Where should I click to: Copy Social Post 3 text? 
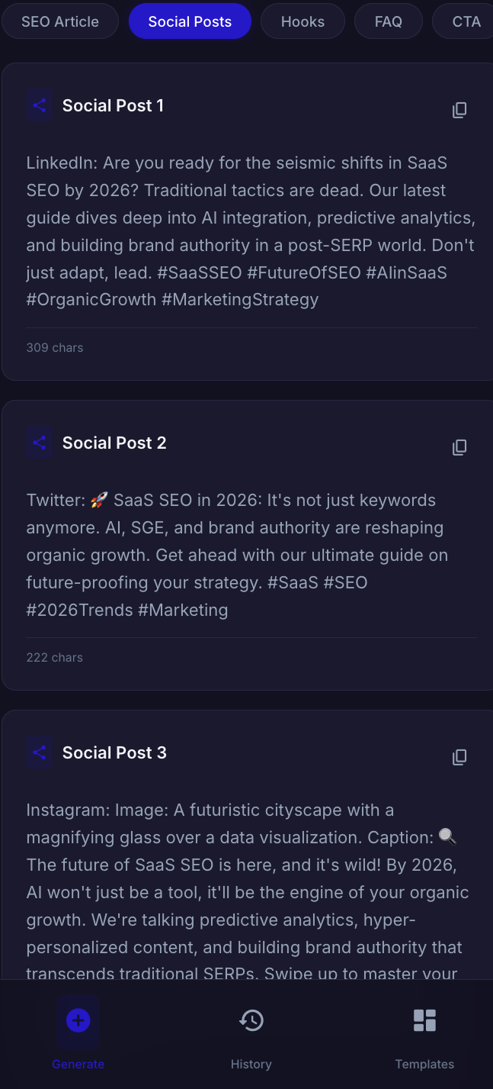(x=459, y=757)
